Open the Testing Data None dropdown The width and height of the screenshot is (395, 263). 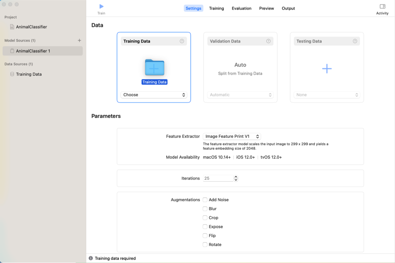(x=327, y=95)
